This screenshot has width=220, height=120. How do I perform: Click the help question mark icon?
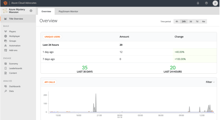pos(206,3)
